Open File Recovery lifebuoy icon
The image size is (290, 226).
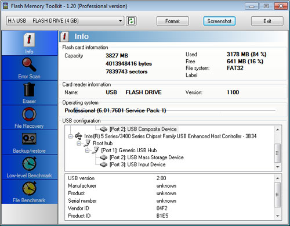pos(29,114)
